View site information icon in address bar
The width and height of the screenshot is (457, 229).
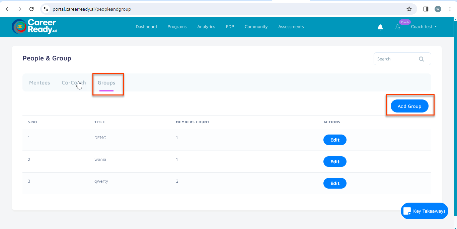[46, 9]
